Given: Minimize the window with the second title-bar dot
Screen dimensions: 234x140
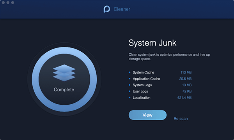Looking at the screenshot, I should coord(8,3).
